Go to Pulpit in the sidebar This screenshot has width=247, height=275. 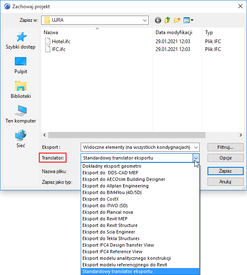click(21, 65)
